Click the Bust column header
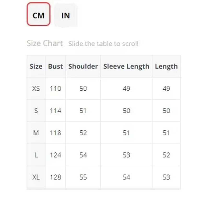 55,66
